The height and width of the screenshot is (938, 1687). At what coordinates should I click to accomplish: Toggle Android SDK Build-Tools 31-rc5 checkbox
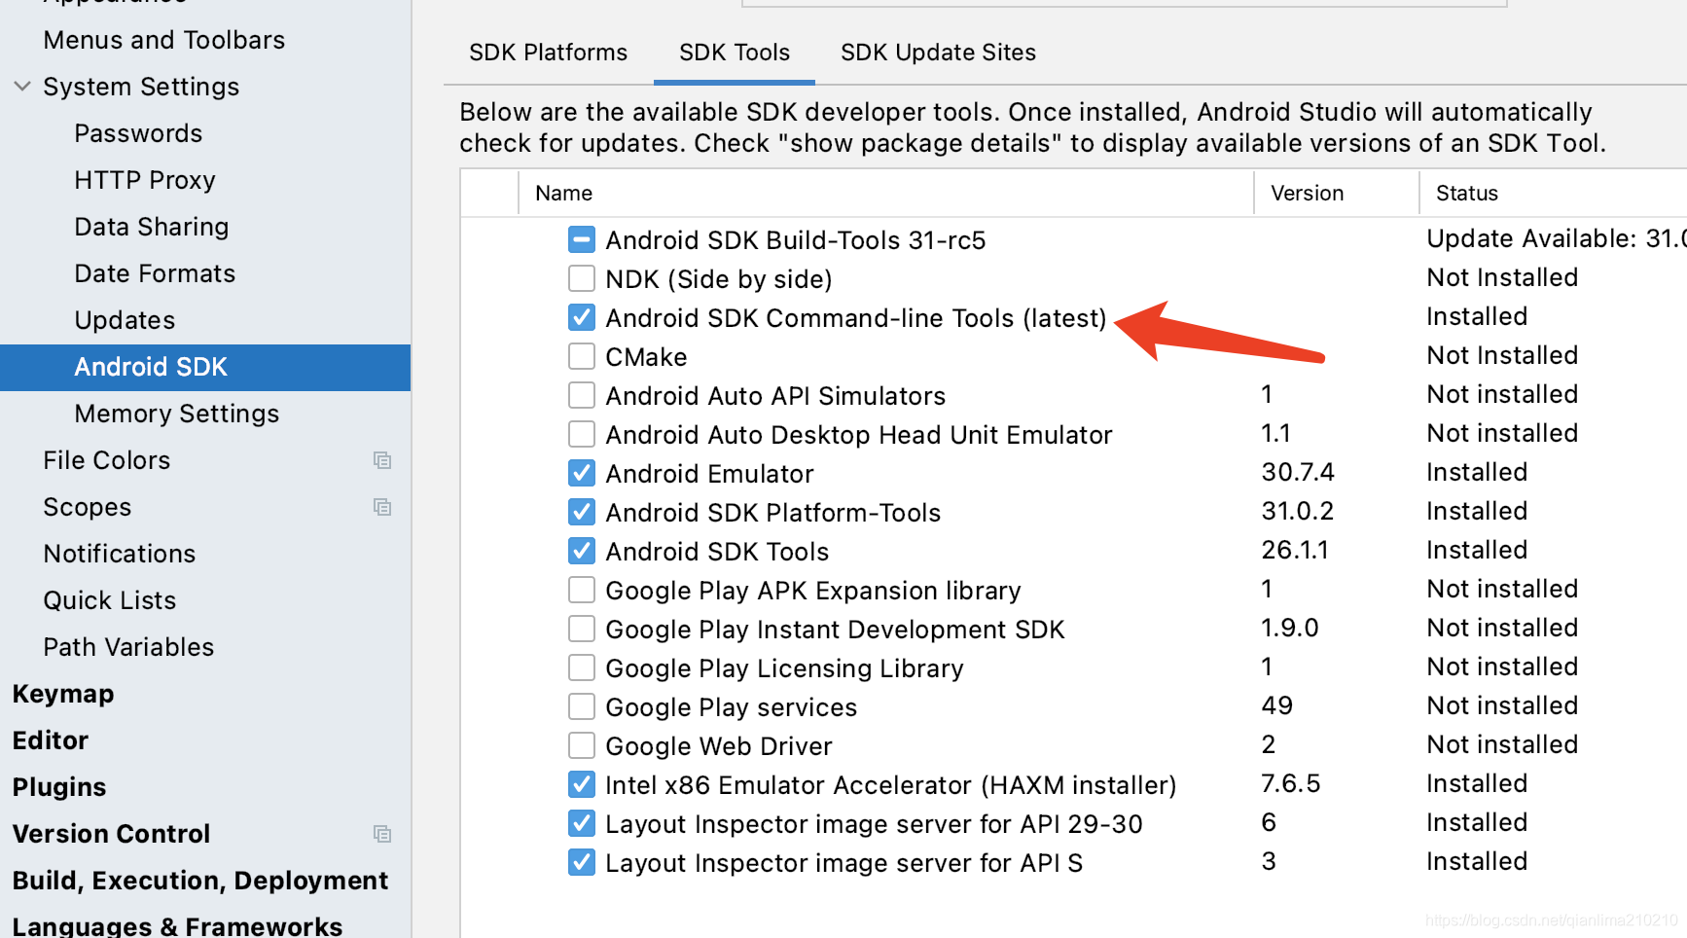coord(582,239)
